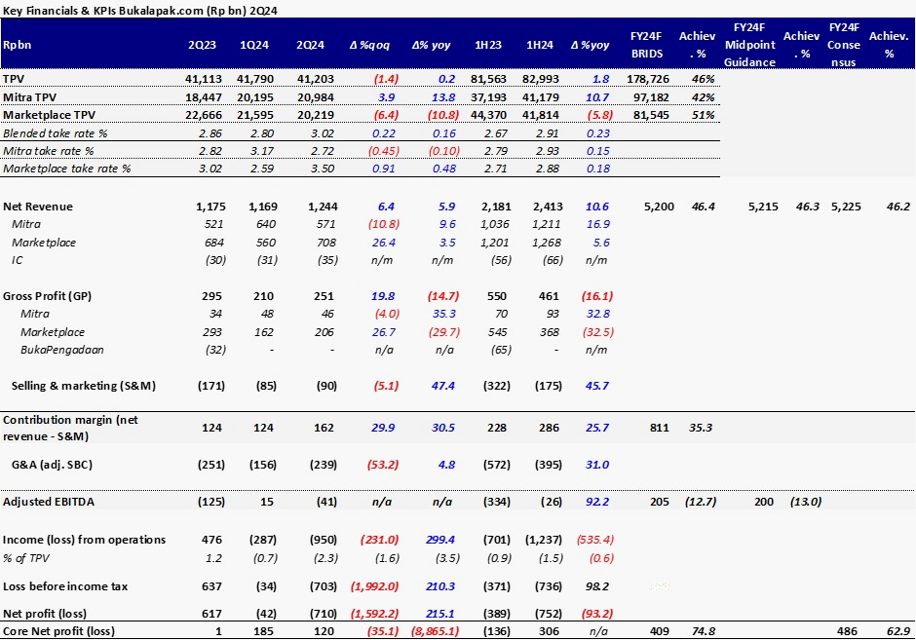
Task: Click Core Net profit achievement 62.9
Action: point(897,631)
